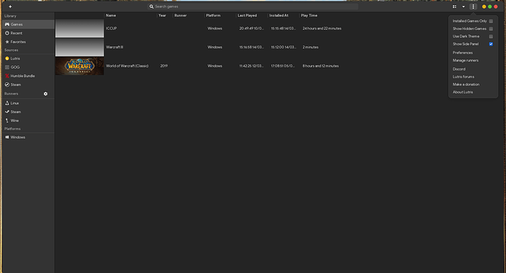Click 8 hours and 12 minutes playtime

click(x=320, y=66)
